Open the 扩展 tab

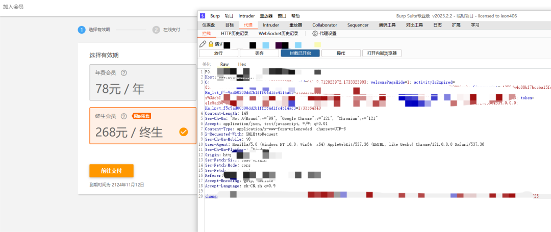[456, 25]
